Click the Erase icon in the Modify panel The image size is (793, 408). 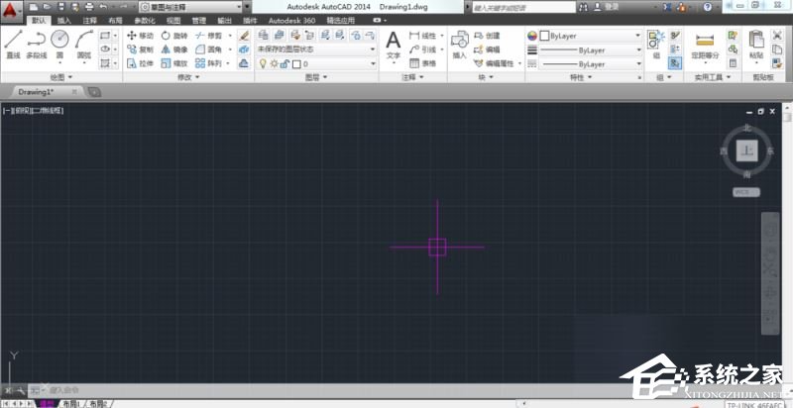pos(244,36)
